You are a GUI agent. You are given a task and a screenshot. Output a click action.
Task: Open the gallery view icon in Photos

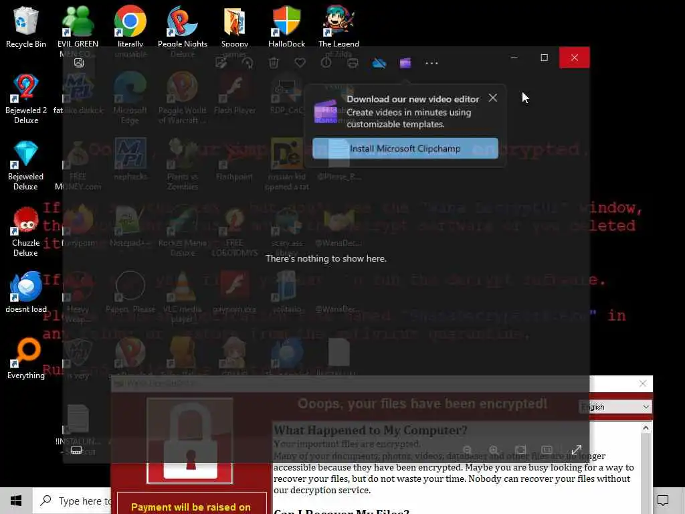click(79, 63)
